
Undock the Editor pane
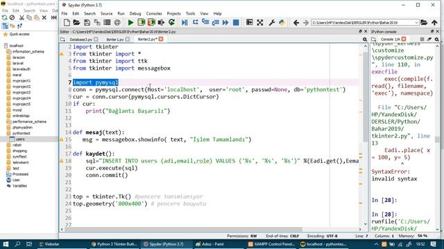click(361, 32)
